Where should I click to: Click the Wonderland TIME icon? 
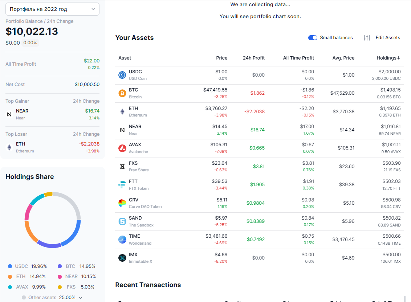pyautogui.click(x=122, y=239)
